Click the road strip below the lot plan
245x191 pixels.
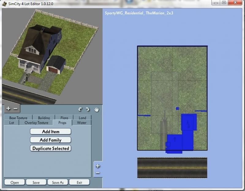pos(172,167)
